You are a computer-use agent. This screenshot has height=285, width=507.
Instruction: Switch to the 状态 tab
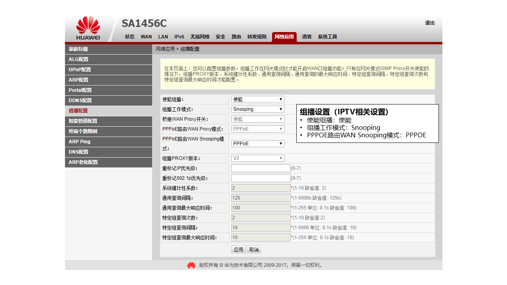click(130, 37)
